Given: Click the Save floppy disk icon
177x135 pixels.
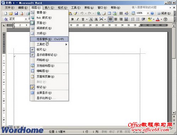Looking at the screenshot, I should tap(16, 13).
